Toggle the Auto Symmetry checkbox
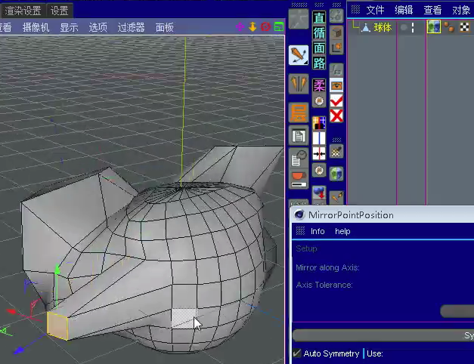 pos(297,353)
